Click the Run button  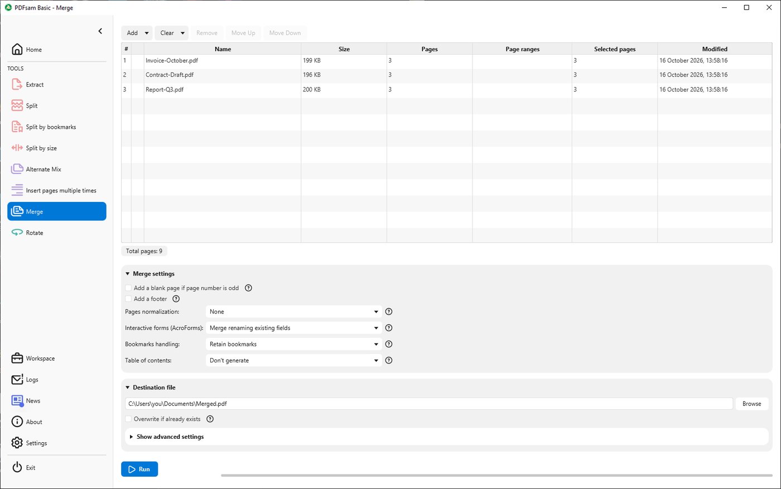139,469
